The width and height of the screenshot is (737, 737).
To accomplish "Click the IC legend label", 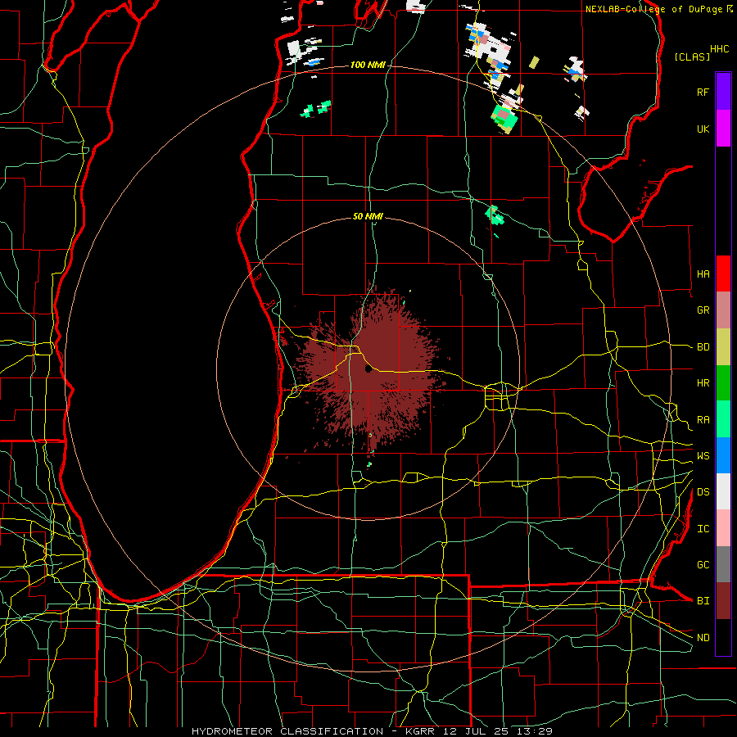I will [703, 529].
